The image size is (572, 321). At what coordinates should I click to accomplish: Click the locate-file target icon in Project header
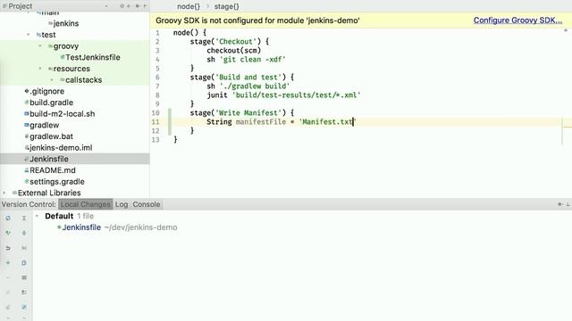(x=122, y=6)
